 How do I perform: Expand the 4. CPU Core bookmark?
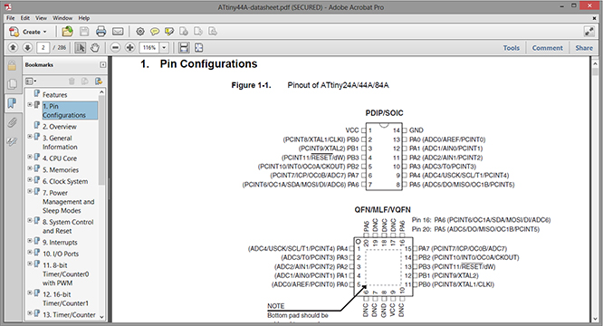[x=30, y=157]
